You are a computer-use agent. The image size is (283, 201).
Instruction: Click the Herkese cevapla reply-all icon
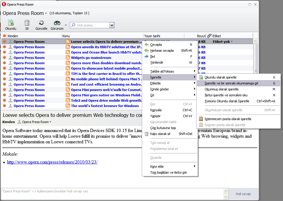(x=147, y=51)
